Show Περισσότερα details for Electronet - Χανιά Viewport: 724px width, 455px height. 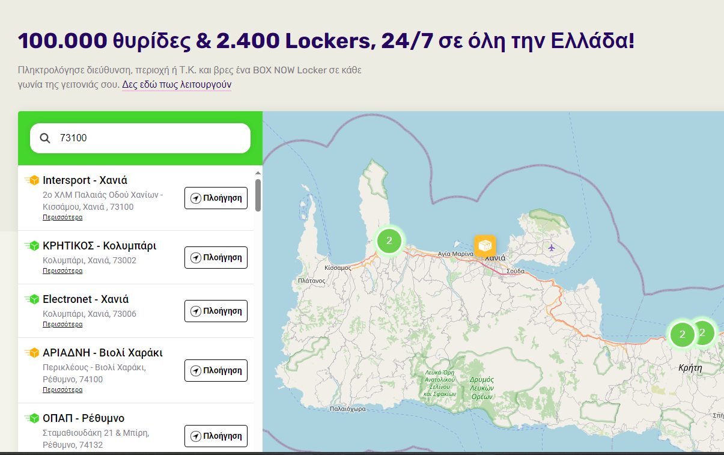point(62,325)
